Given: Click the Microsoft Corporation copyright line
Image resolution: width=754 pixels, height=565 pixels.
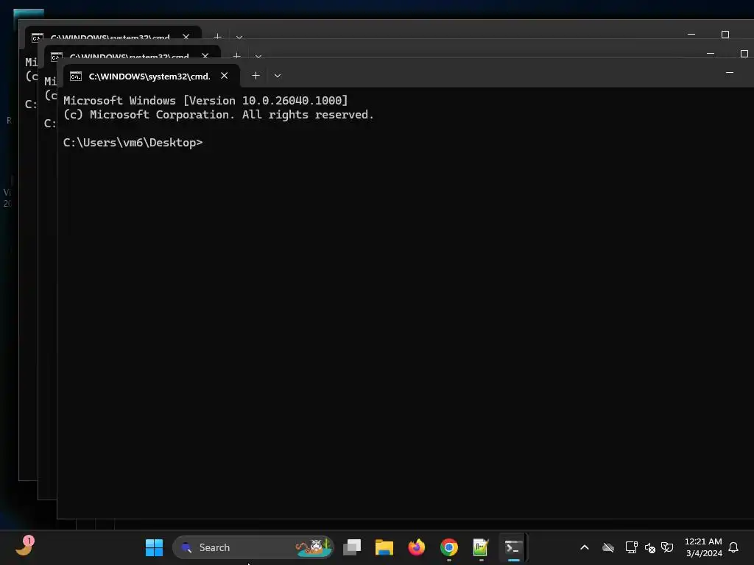Looking at the screenshot, I should 218,115.
